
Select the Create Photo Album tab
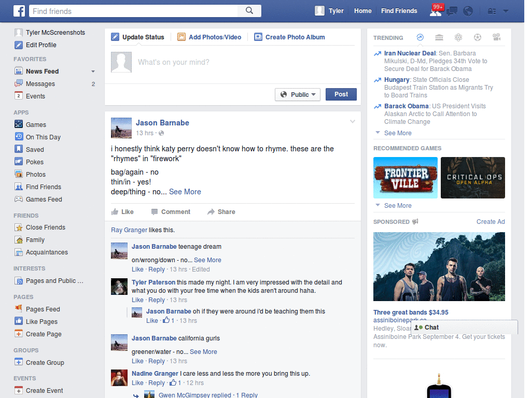click(x=289, y=37)
